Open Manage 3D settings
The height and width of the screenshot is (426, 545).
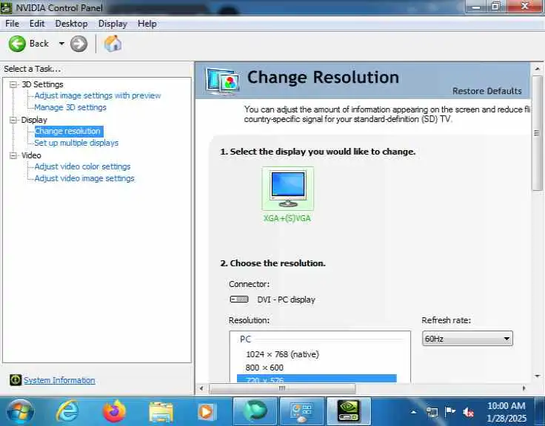click(x=70, y=107)
